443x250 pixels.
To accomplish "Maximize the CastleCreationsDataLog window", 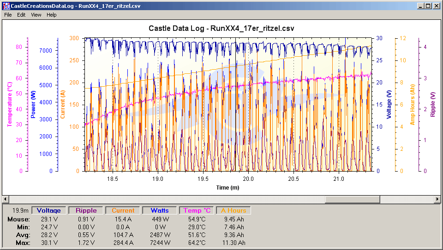I will point(428,6).
